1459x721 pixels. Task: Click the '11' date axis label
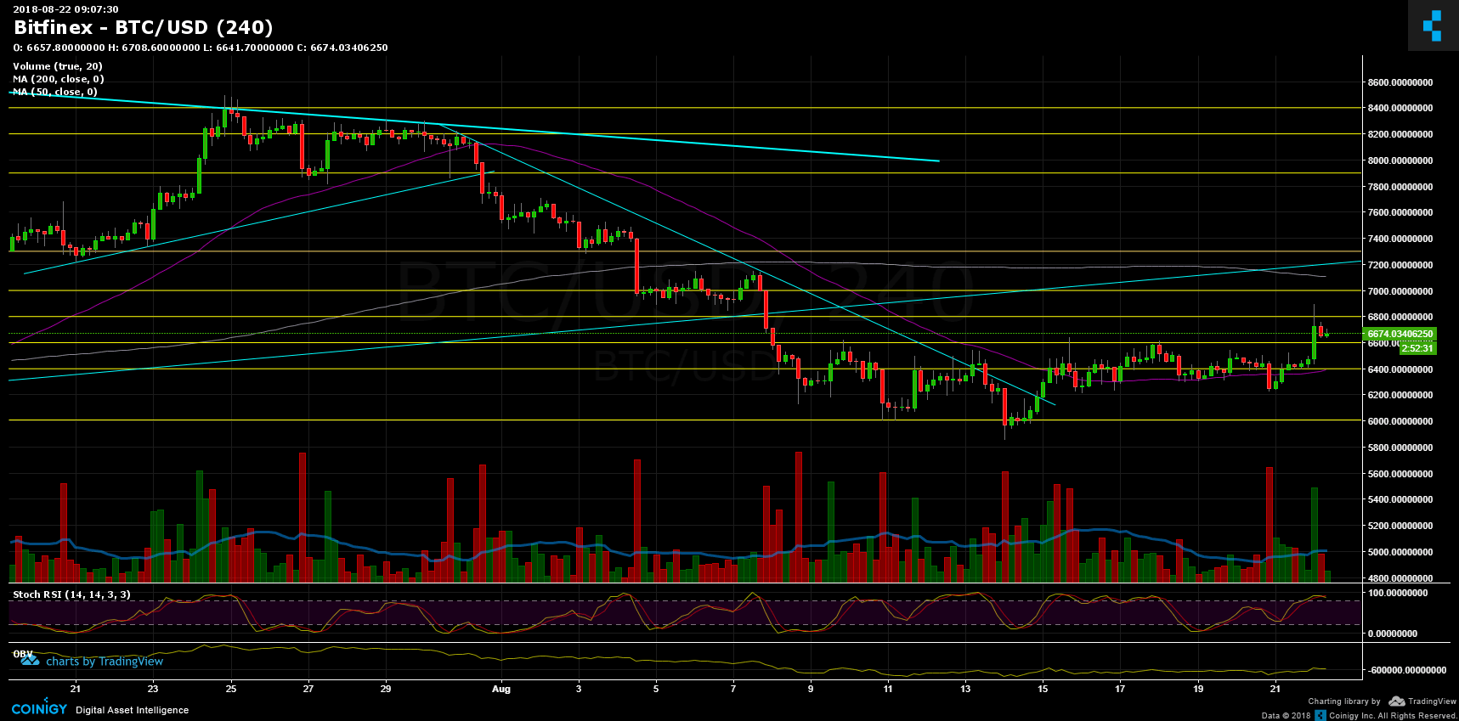(x=888, y=689)
